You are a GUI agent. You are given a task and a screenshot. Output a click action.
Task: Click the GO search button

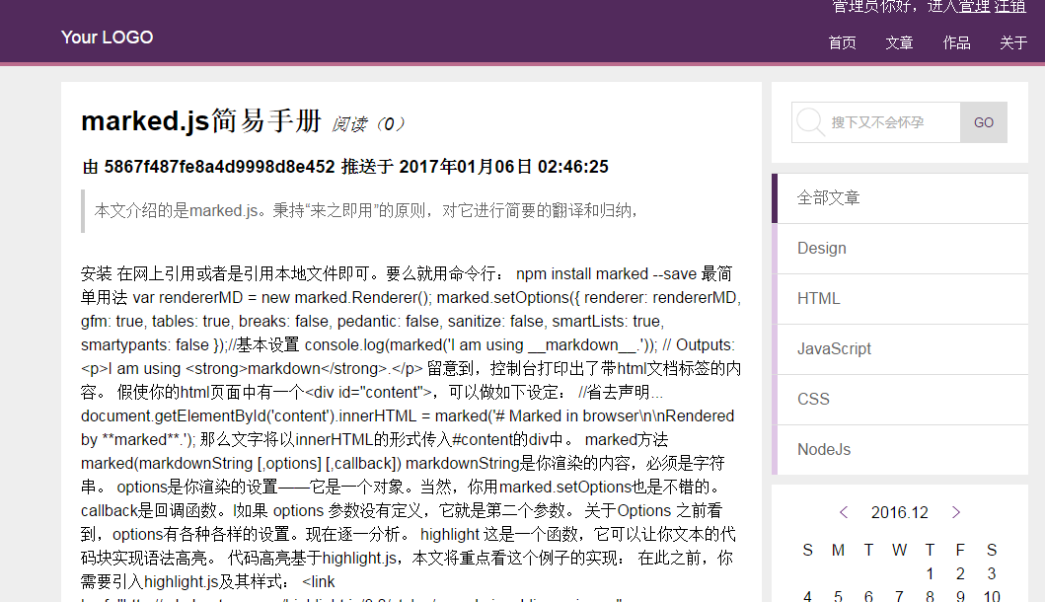tap(983, 121)
